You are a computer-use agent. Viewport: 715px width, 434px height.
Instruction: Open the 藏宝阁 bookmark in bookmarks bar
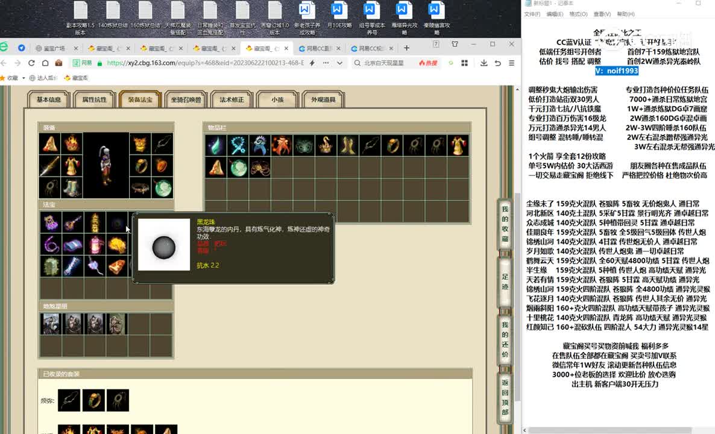(76, 78)
